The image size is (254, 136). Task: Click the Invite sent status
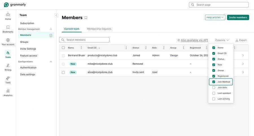138,72
